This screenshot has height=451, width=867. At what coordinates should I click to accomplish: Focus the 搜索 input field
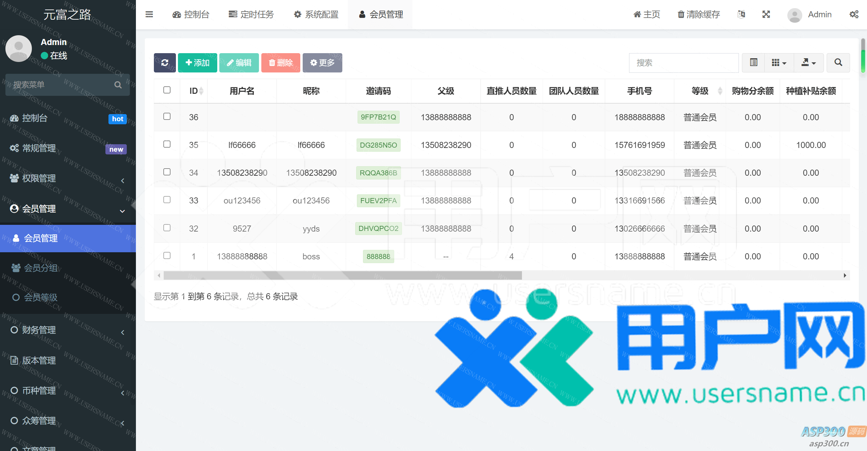[x=683, y=63]
